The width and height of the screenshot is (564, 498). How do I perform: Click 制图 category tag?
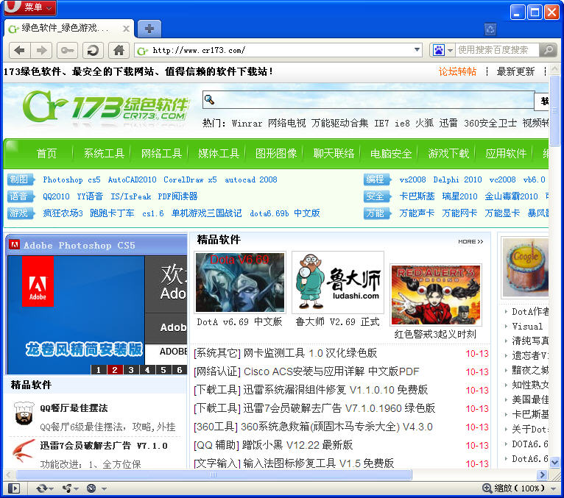tap(21, 179)
